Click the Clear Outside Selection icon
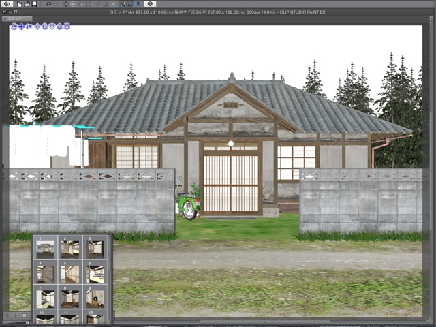This screenshot has height=327, width=436. [x=73, y=4]
